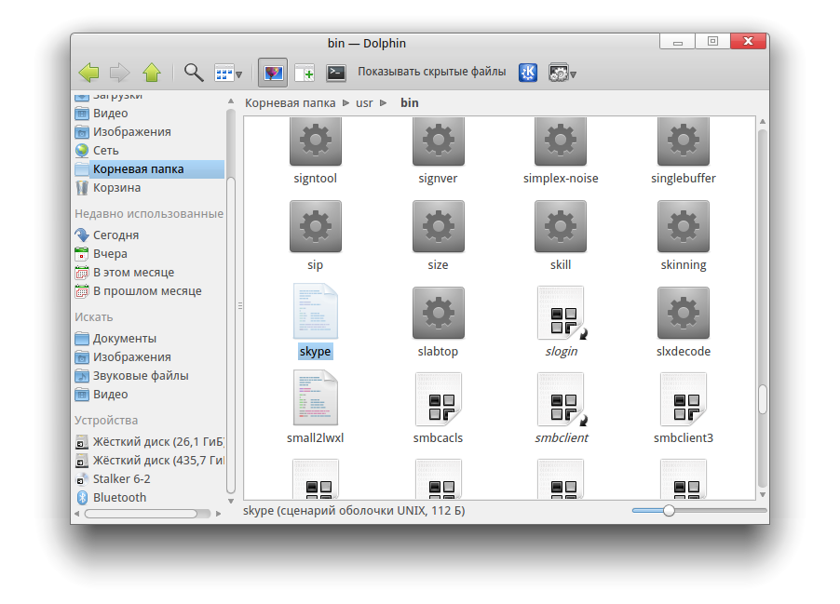This screenshot has width=840, height=604.
Task: Select 'Bluetooth' device in sidebar
Action: click(119, 497)
